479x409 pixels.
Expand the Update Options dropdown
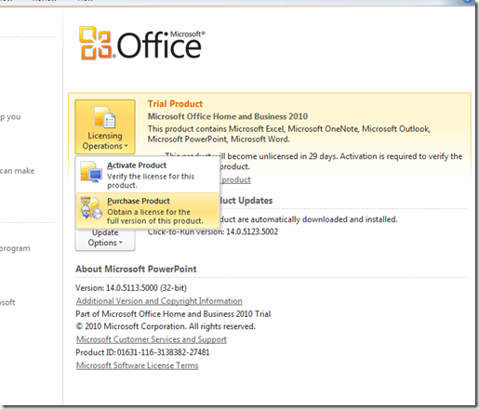pos(105,240)
